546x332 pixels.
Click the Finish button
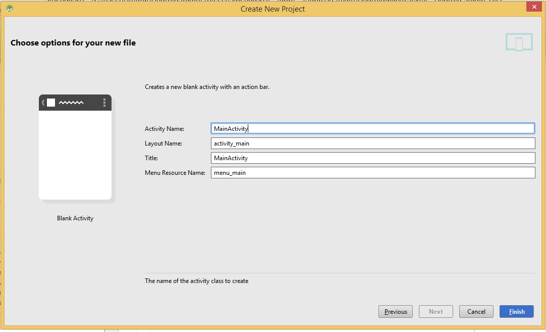click(516, 311)
